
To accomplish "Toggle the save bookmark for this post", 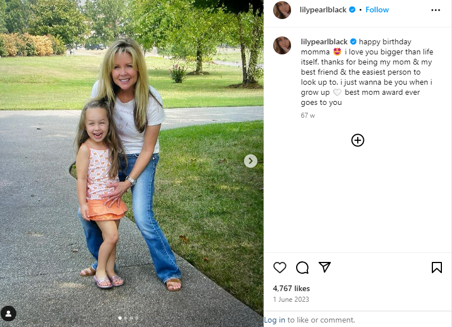I will pyautogui.click(x=437, y=268).
